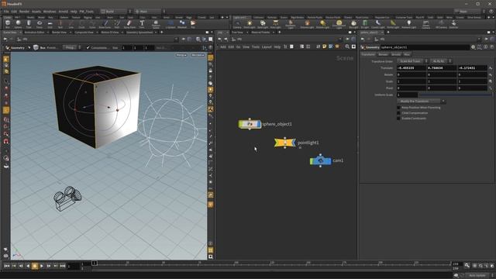496x279 pixels.
Task: Select the Tube shelf tool
Action: (29, 24)
